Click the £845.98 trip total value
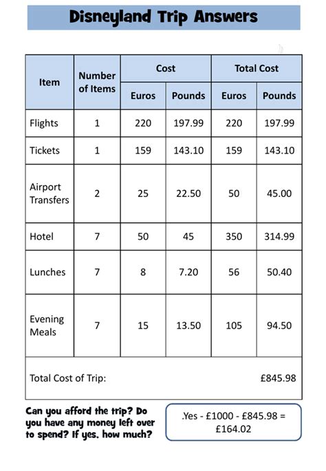This screenshot has height=471, width=326. [278, 378]
